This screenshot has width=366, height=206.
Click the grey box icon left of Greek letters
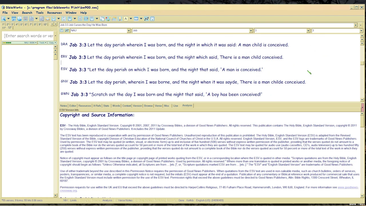80,19
